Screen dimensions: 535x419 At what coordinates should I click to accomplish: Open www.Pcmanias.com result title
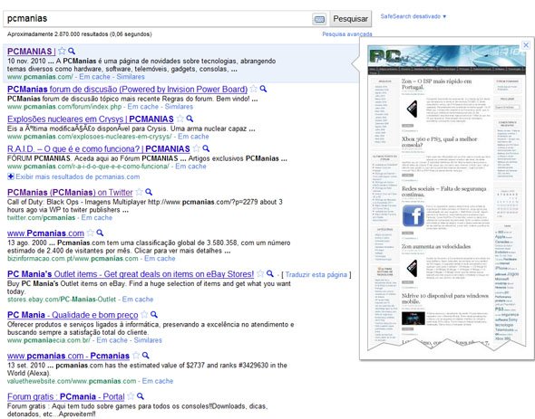(45, 233)
